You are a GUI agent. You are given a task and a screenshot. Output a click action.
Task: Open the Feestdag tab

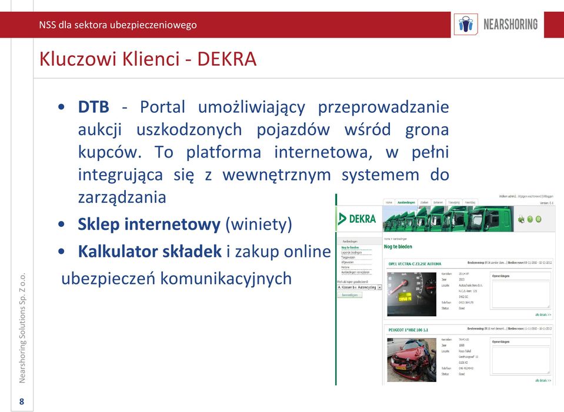click(x=470, y=202)
